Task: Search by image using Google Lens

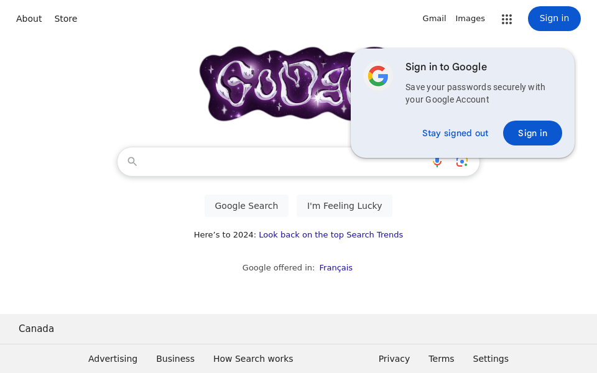Action: coord(462,161)
